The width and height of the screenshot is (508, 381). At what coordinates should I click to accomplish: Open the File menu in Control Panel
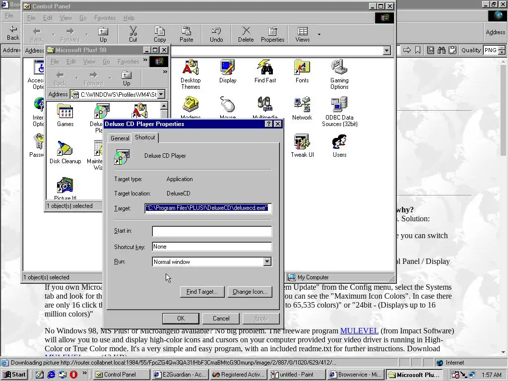(31, 18)
